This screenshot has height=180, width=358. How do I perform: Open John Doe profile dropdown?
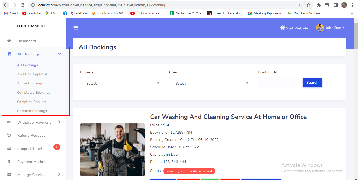[330, 28]
